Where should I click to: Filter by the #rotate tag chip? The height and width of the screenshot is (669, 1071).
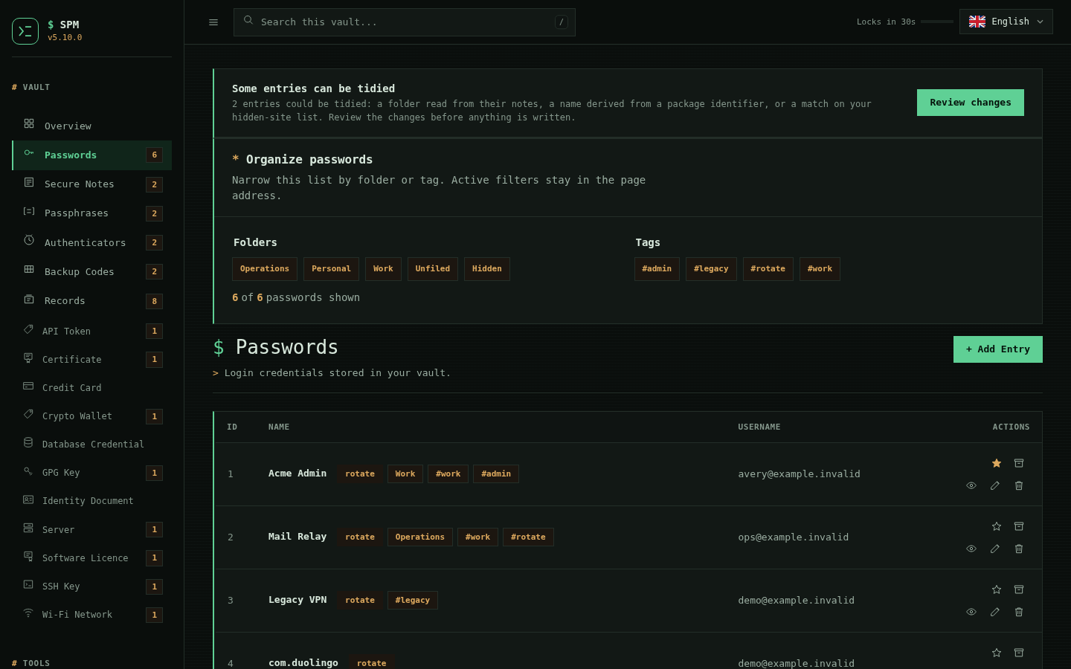point(768,269)
